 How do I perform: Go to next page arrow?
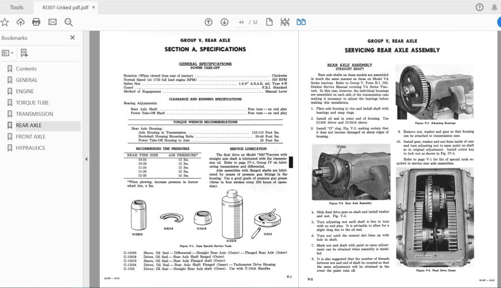[225, 22]
